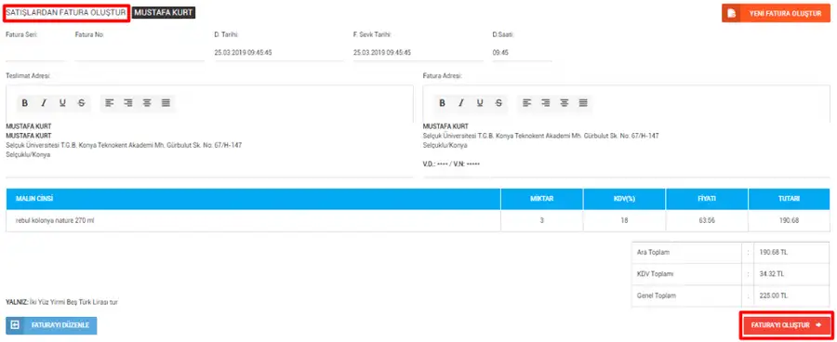This screenshot has width=837, height=342.
Task: Click Italic in Fatura Adresi editor
Action: tap(460, 103)
